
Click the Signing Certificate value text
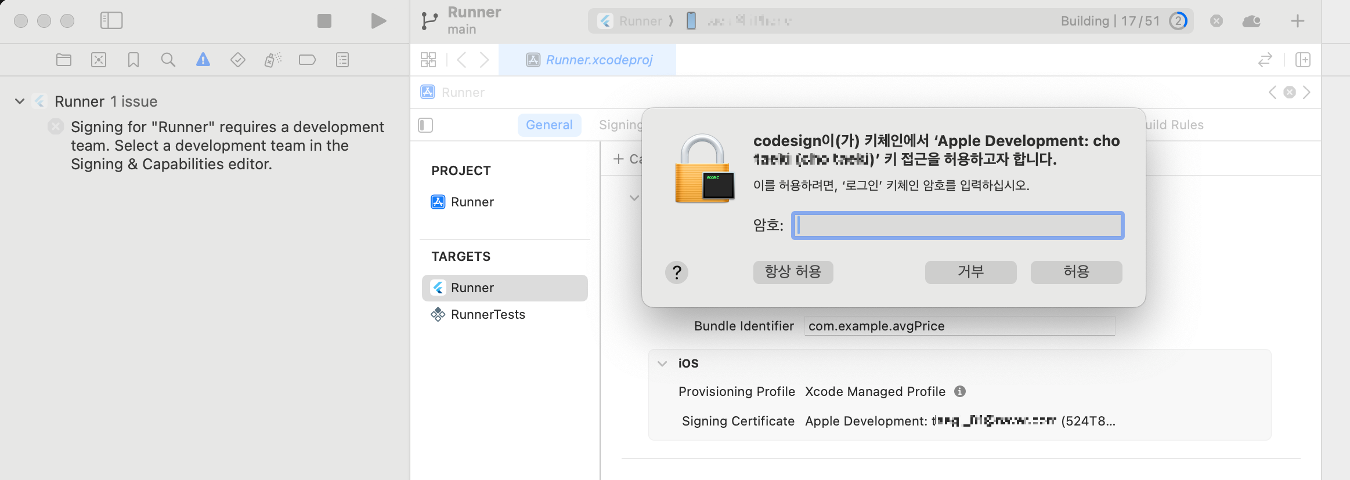coord(960,421)
